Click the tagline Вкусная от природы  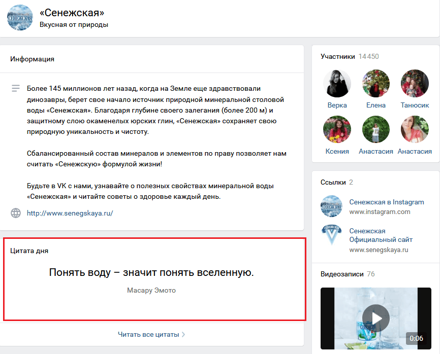coord(74,25)
